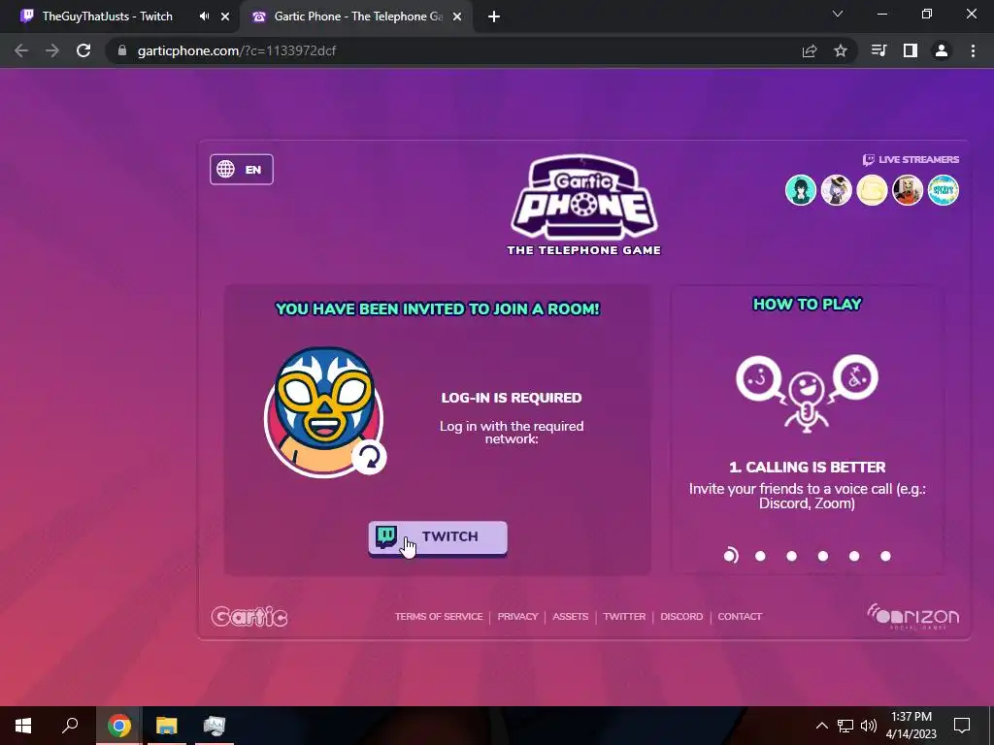Select the Gartic Phone browser tab

pyautogui.click(x=355, y=16)
